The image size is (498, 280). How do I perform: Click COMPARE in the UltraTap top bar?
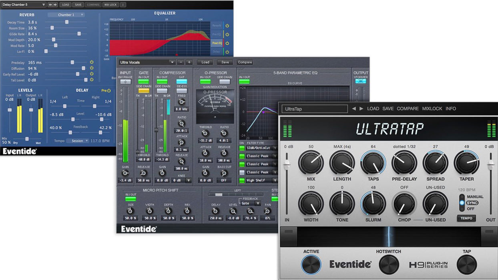point(408,108)
